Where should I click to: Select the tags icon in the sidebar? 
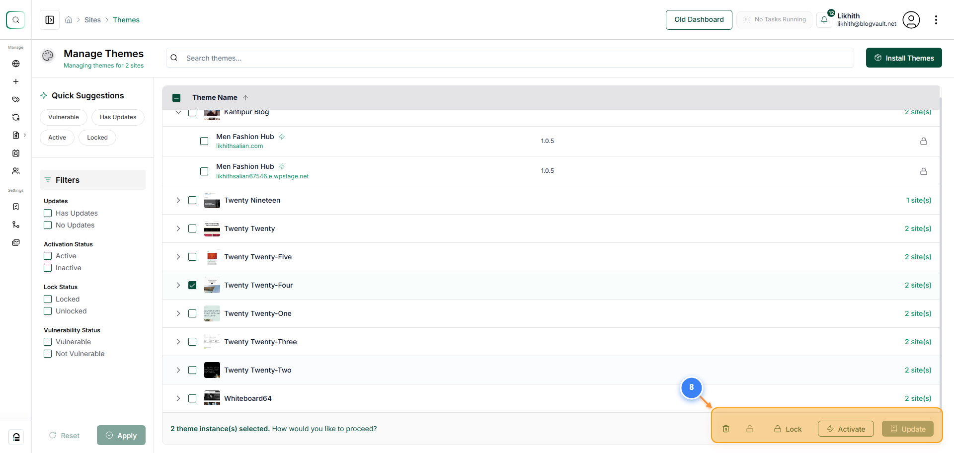tap(16, 99)
